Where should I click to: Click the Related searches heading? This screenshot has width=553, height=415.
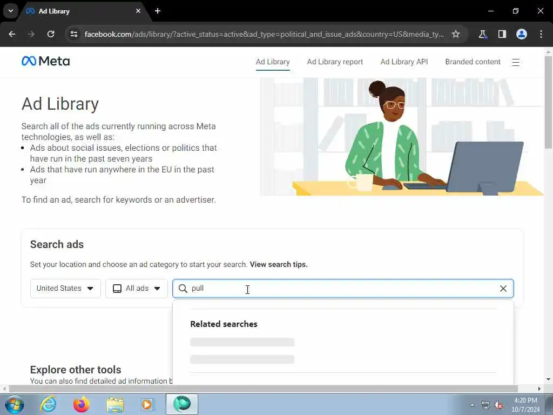coord(224,324)
